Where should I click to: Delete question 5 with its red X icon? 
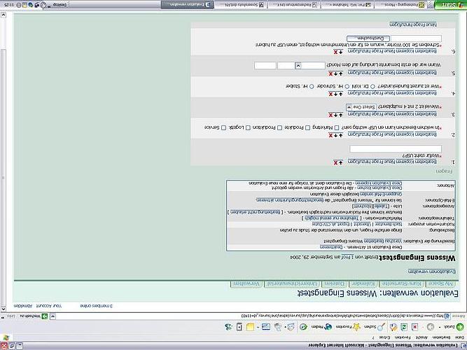[x=330, y=73]
